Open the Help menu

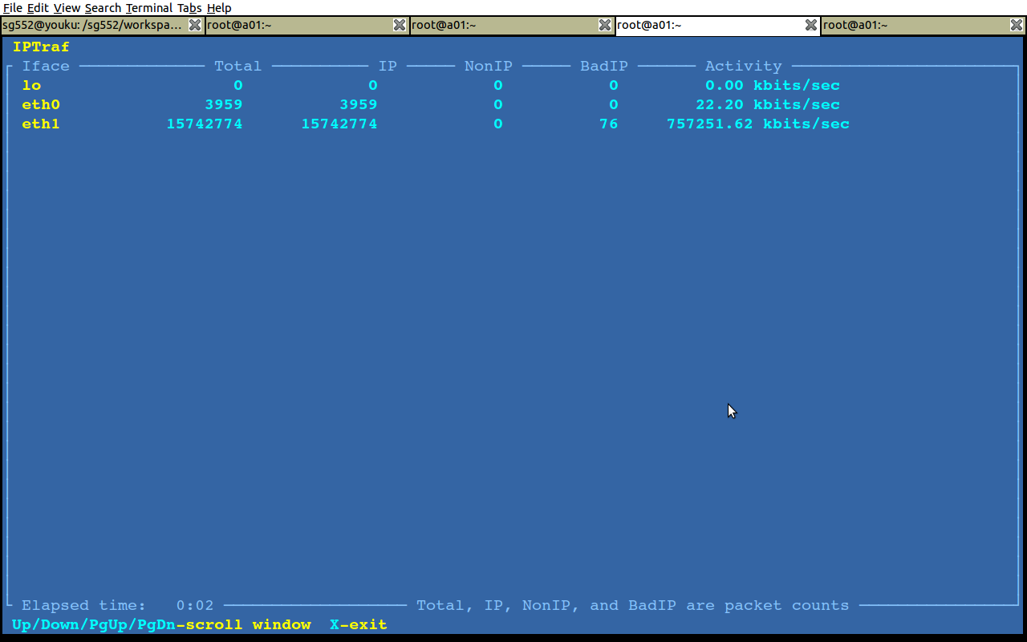tap(219, 8)
